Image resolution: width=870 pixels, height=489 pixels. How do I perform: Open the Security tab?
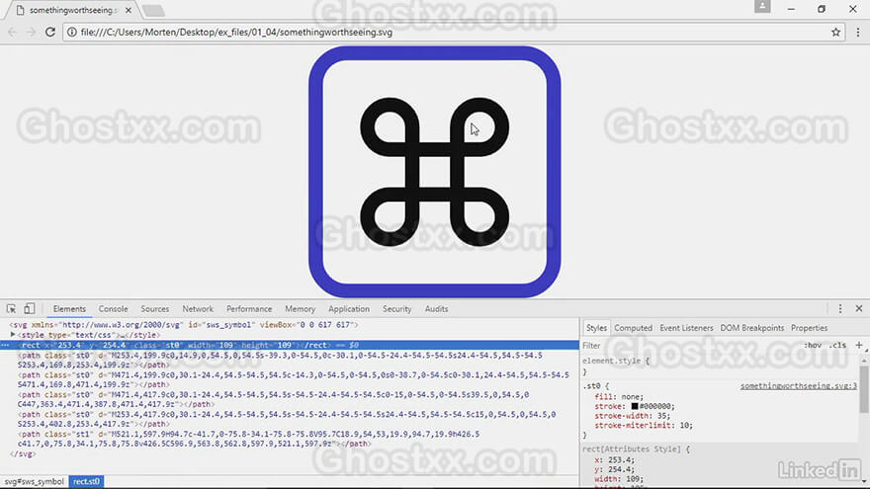[396, 309]
